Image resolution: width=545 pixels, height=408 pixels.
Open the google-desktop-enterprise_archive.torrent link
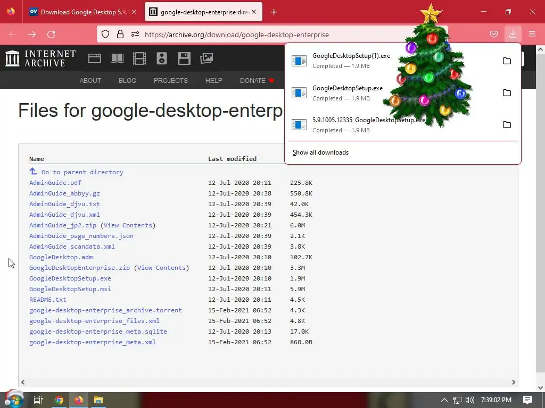106,310
